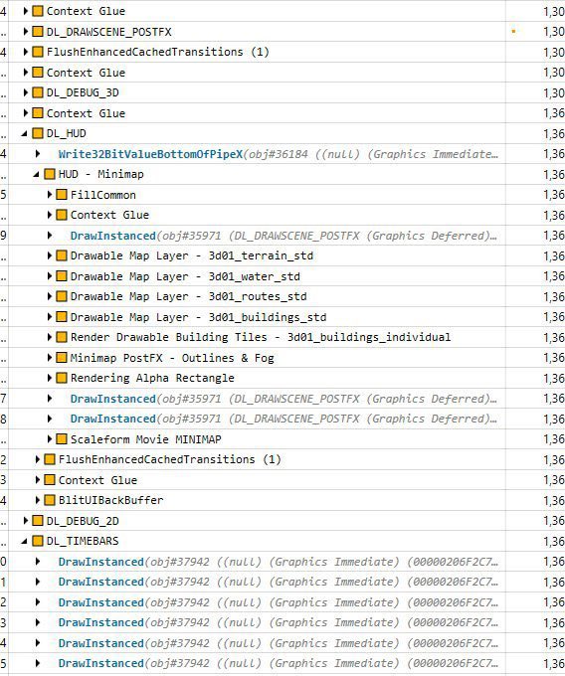This screenshot has height=676, width=565.
Task: Expand the FillCommon node
Action: pos(50,195)
